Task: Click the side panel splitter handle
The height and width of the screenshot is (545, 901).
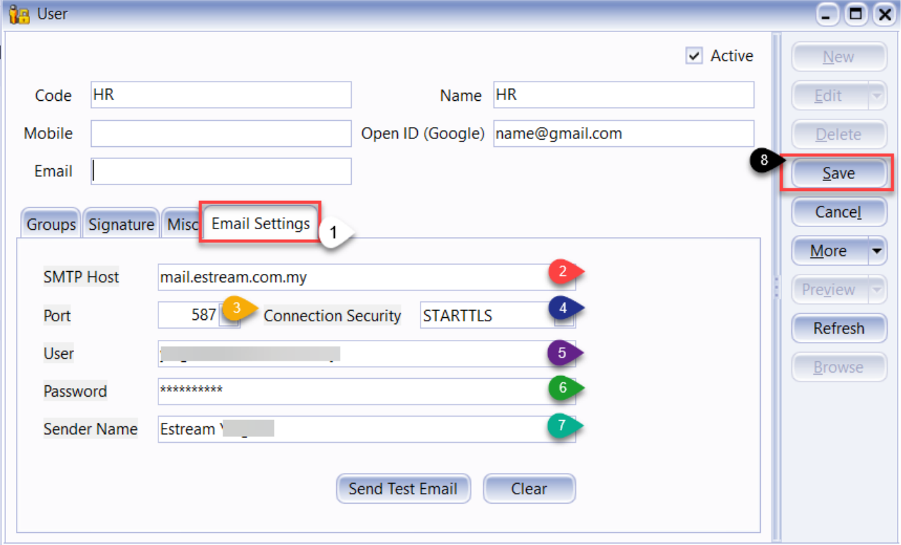Action: click(776, 287)
